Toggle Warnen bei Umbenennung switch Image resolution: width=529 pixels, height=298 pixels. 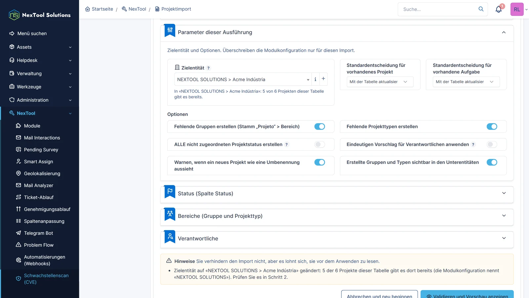320,162
